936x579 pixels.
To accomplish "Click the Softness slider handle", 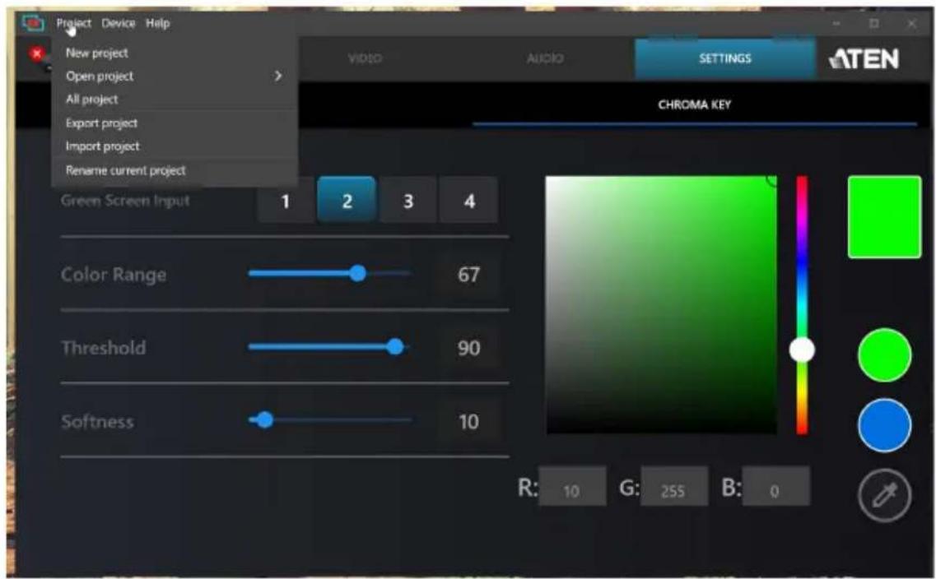I will tap(264, 419).
